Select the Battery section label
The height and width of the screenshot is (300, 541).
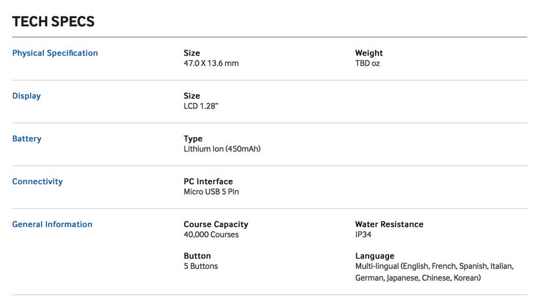[27, 139]
